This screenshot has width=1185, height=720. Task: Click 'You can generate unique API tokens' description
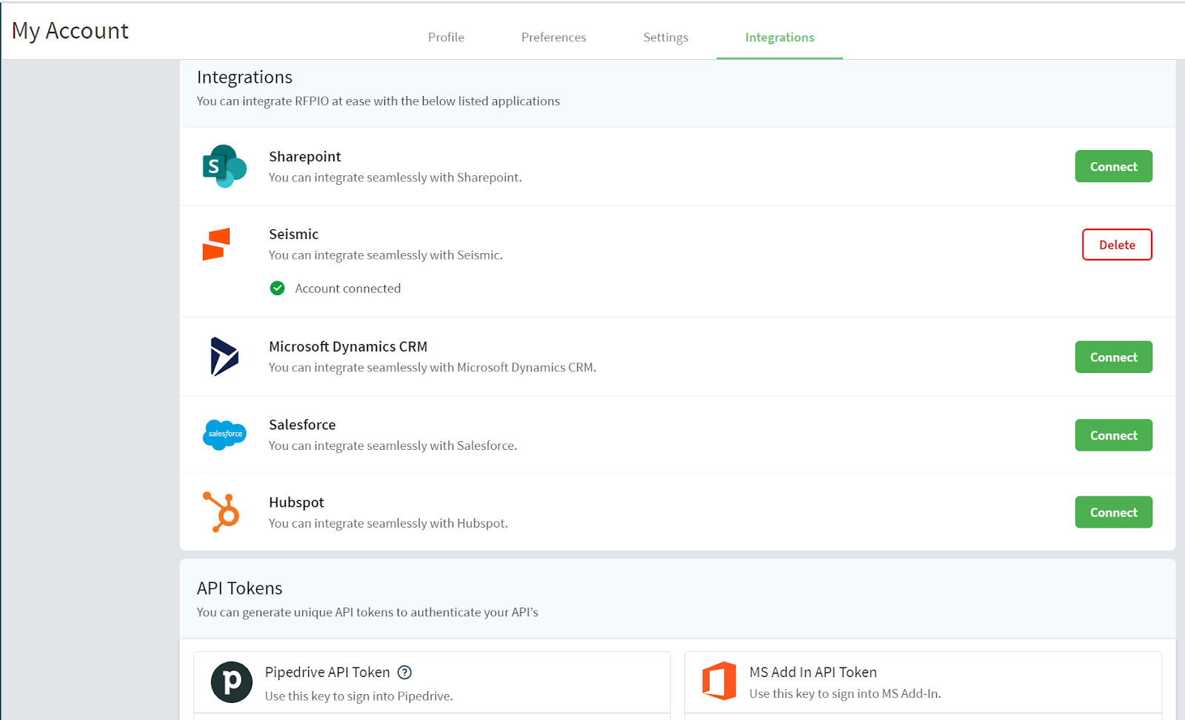(367, 613)
